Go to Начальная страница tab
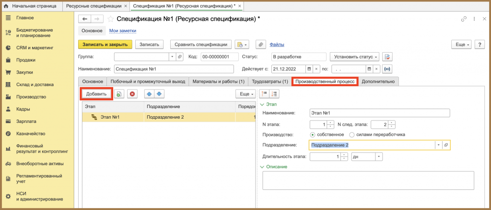Screen dimensions: 491x210 pyautogui.click(x=30, y=6)
